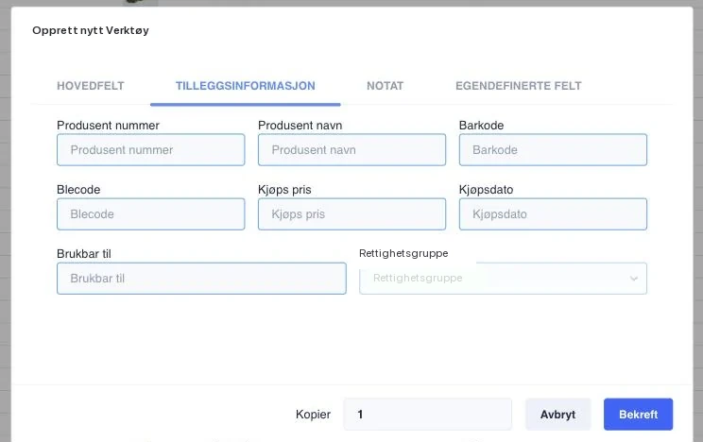Click the Kjøps pris input field
This screenshot has width=703, height=442.
[351, 214]
